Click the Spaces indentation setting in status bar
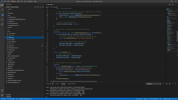Viewport: 178px width, 100px height. [x=146, y=99]
